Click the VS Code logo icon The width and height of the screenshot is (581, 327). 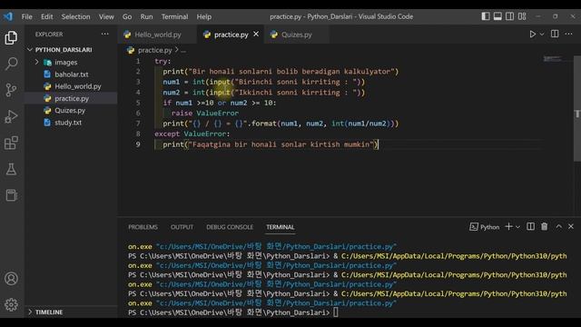point(8,16)
